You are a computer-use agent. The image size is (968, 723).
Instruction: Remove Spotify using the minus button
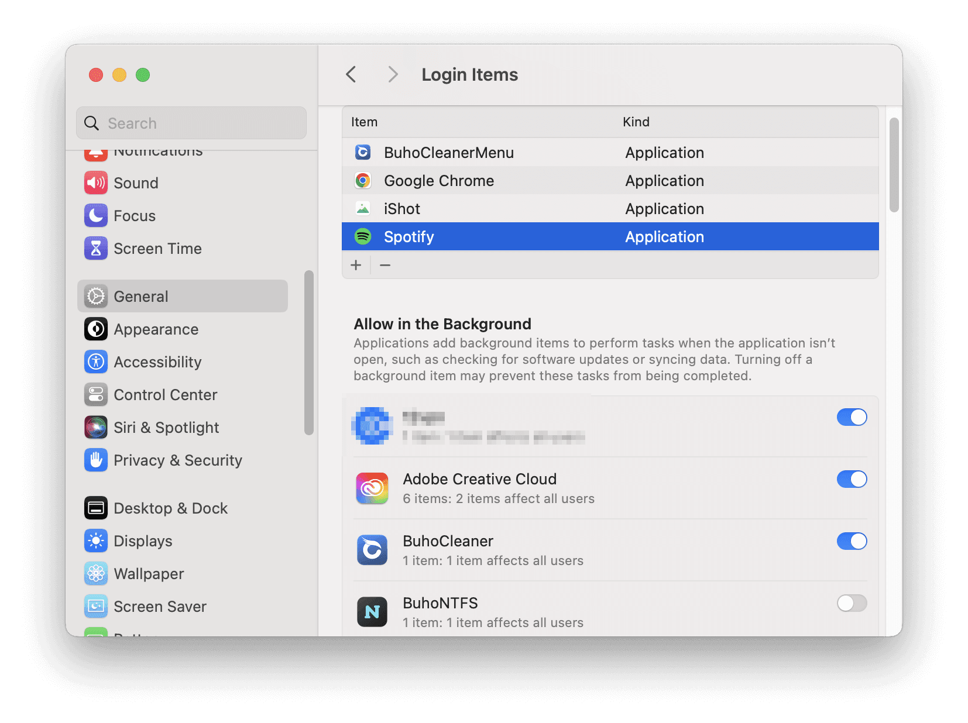tap(385, 265)
